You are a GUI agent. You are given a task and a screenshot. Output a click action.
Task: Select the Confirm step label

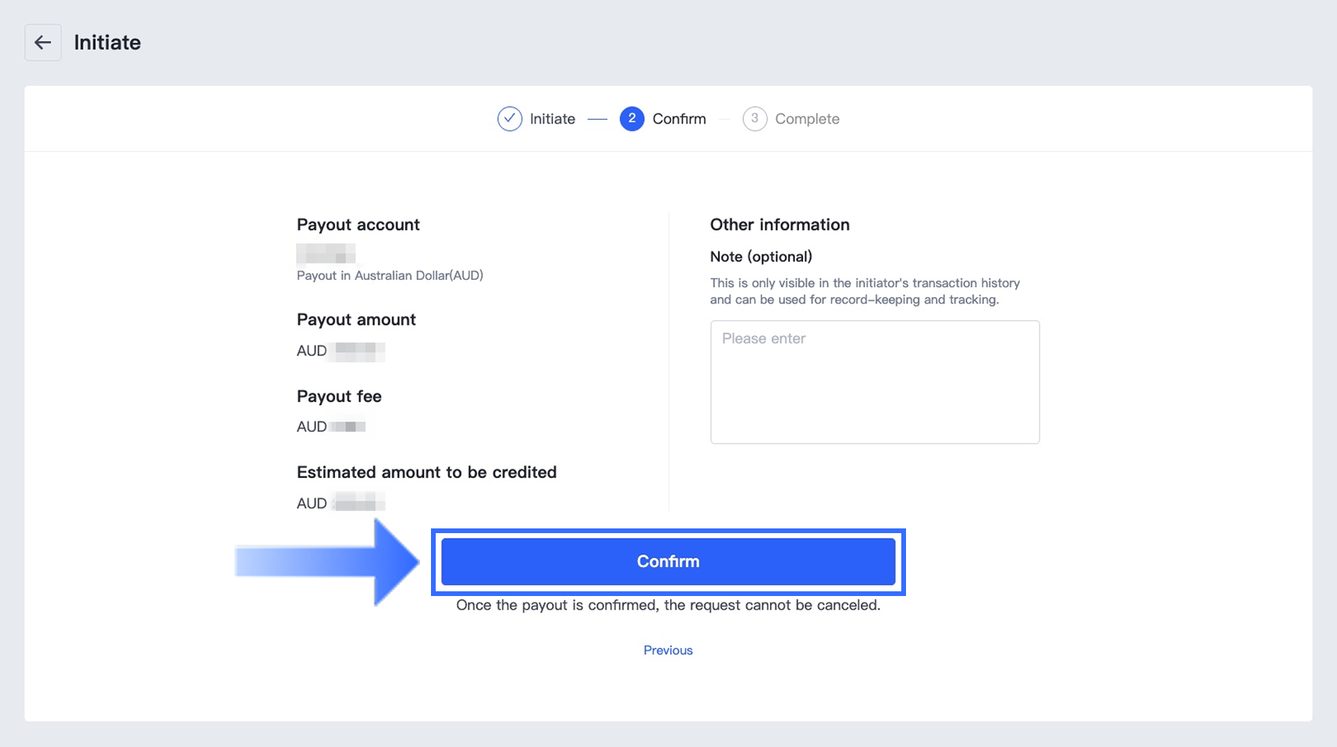[679, 119]
